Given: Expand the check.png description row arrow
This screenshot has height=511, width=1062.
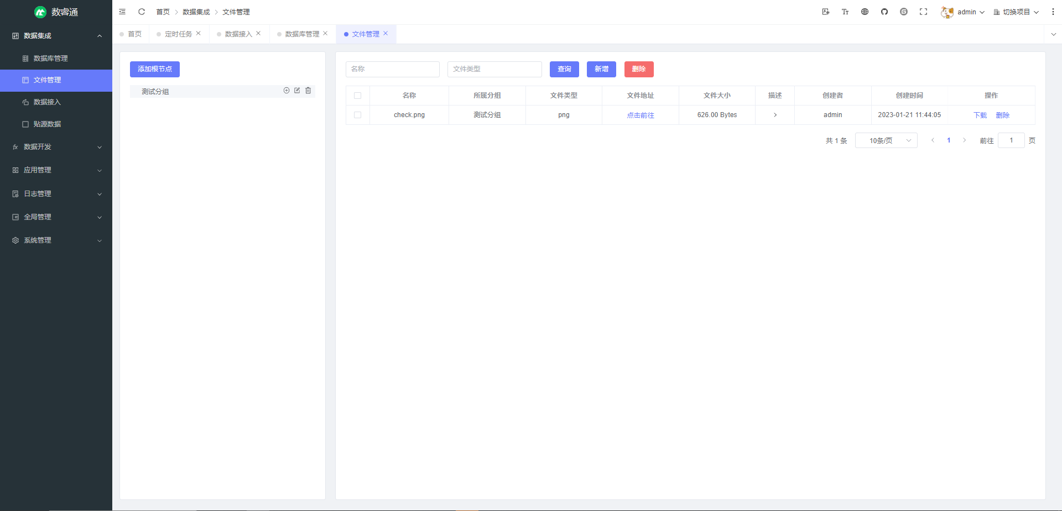Looking at the screenshot, I should (775, 115).
